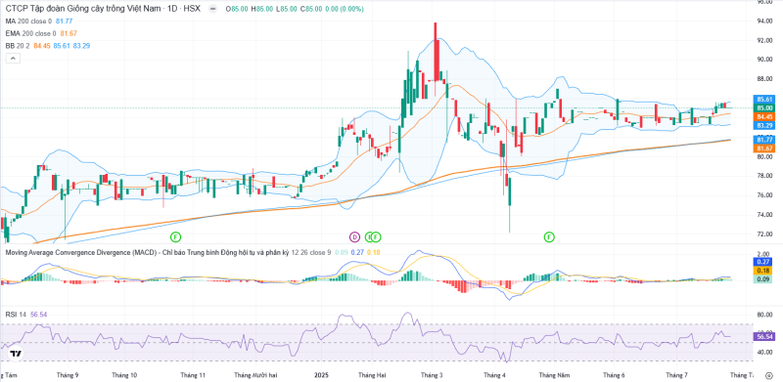783x382 pixels.
Task: Click the Tháng 6 time axis label
Action: 614,375
